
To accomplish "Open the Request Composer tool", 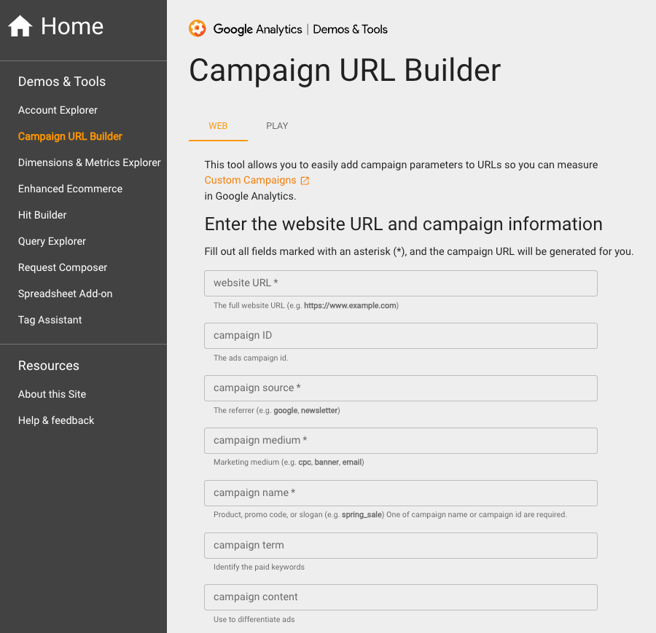I will pos(63,267).
